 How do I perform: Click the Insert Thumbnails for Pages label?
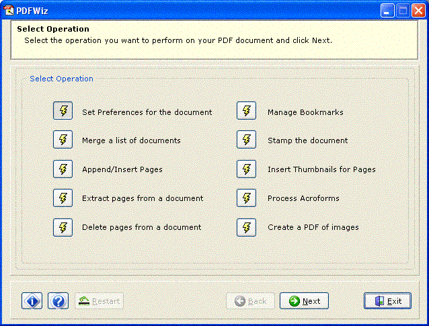tap(321, 169)
